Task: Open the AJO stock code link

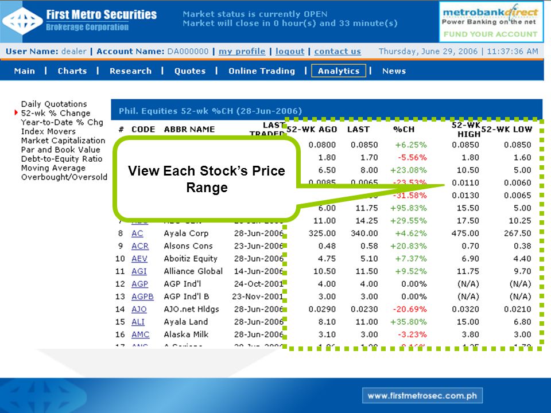Action: [139, 309]
